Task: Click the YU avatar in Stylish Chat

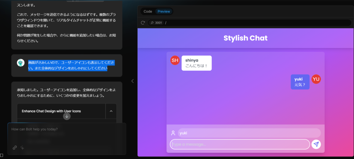Action: pyautogui.click(x=316, y=79)
